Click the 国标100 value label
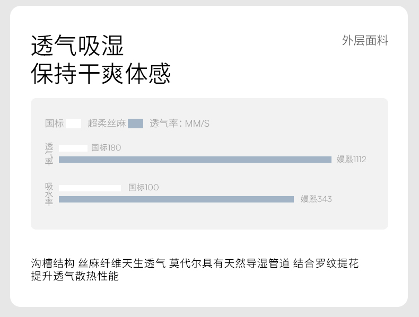Screen dimensions: 419x317 click(x=143, y=187)
